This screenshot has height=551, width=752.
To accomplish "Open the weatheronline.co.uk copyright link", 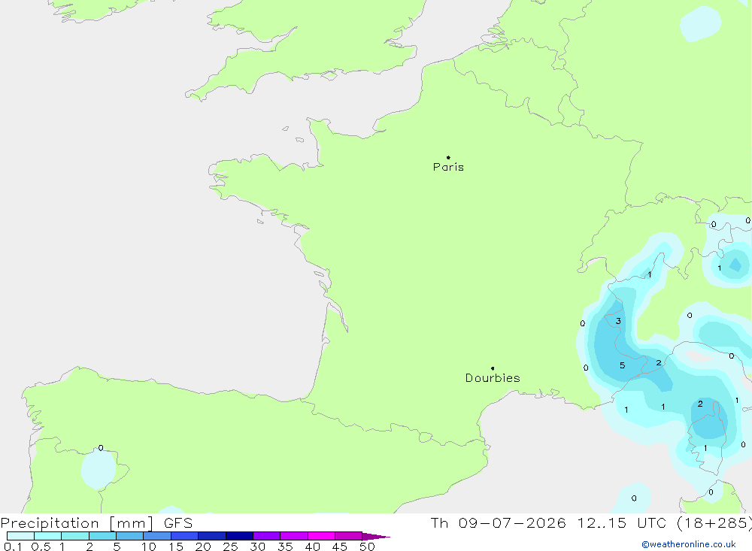I will point(689,544).
